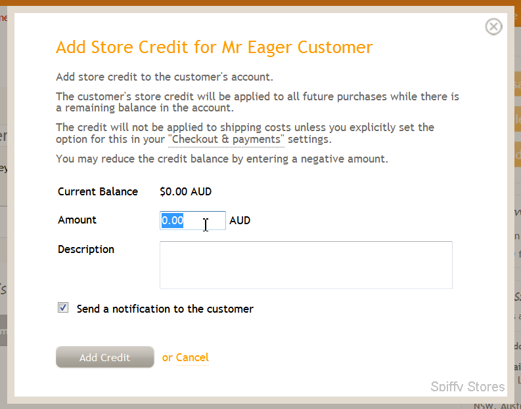Click the dimmed page background left of dialog
The height and width of the screenshot is (409, 521).
[x=3, y=232]
